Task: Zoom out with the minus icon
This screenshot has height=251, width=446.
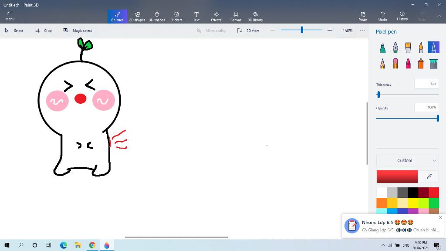Action: [x=273, y=31]
